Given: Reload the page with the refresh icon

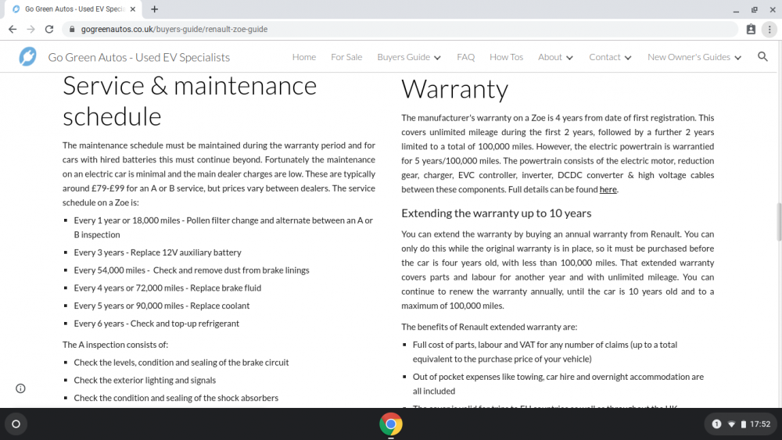Looking at the screenshot, I should click(48, 30).
